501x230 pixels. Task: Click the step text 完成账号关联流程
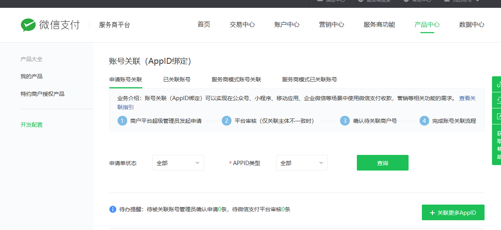[454, 121]
